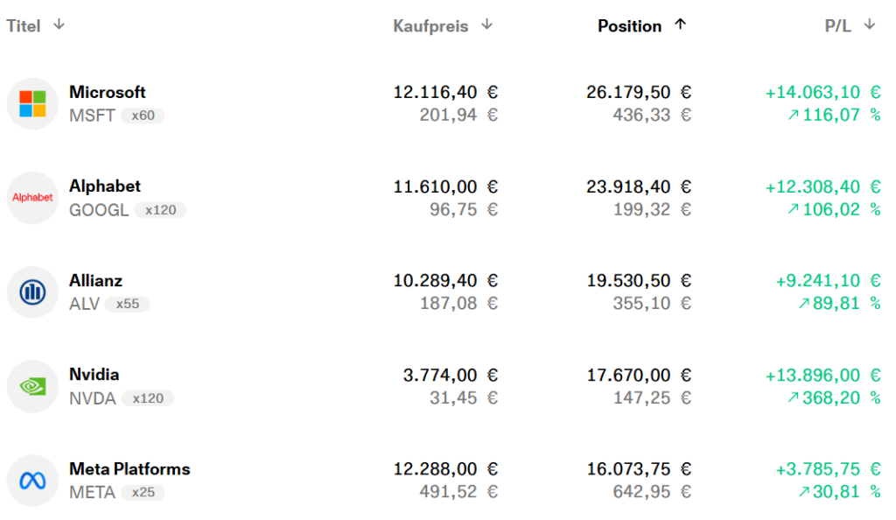Click the Meta Platforms logo icon
Viewport: 896px width, 520px height.
[x=32, y=480]
